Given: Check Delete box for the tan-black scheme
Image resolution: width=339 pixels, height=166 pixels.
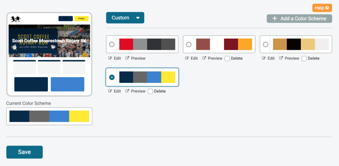Looking at the screenshot, I should (x=304, y=58).
